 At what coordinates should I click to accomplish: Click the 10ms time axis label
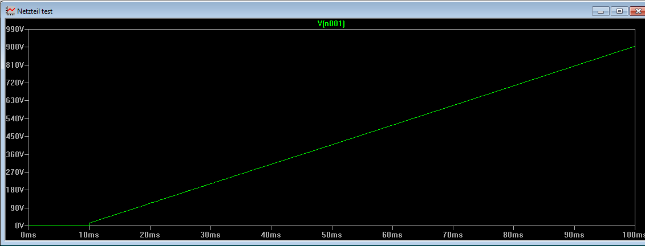90,235
